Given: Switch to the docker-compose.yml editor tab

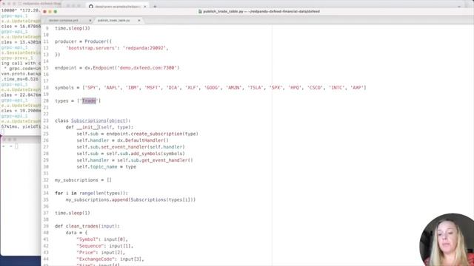Looking at the screenshot, I should [x=64, y=20].
